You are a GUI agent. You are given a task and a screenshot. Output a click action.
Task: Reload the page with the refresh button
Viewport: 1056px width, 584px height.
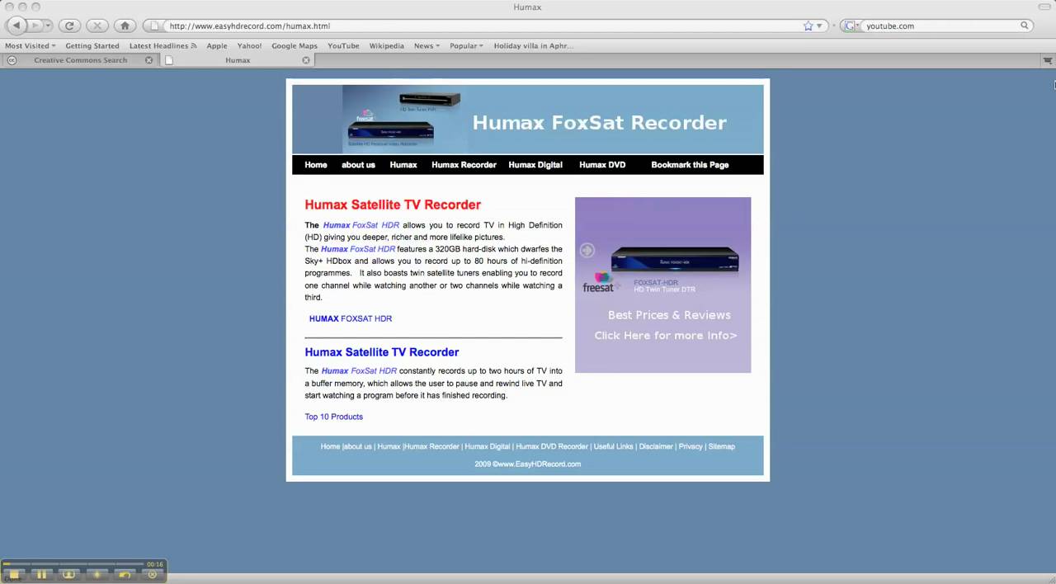click(70, 26)
